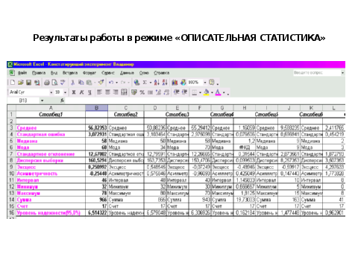Open the Вставка menu
Screen dimensions: 358x268
[x=70, y=73]
